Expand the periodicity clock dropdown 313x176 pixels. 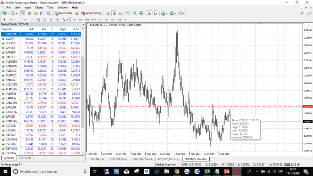coord(175,13)
